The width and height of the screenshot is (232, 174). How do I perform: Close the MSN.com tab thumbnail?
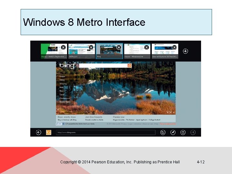click(x=91, y=47)
